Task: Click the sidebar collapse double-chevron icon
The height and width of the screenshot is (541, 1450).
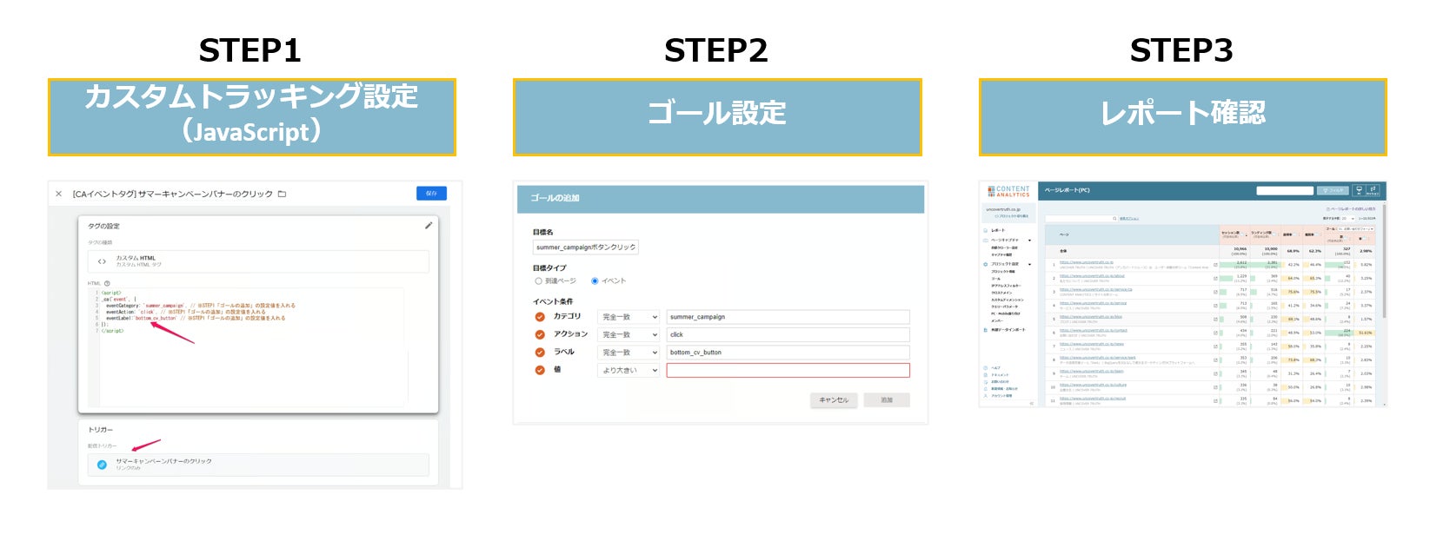Action: coord(1031,403)
